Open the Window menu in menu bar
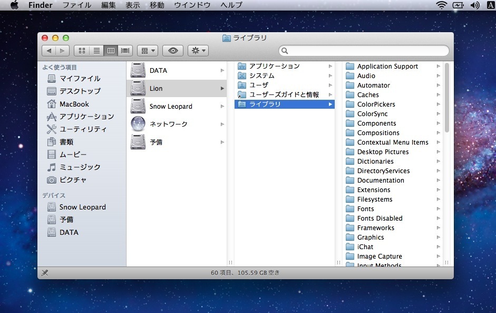Image resolution: width=496 pixels, height=313 pixels. tap(192, 5)
